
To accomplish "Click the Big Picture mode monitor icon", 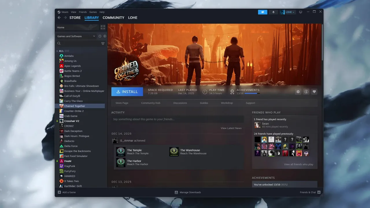I will coord(301,12).
